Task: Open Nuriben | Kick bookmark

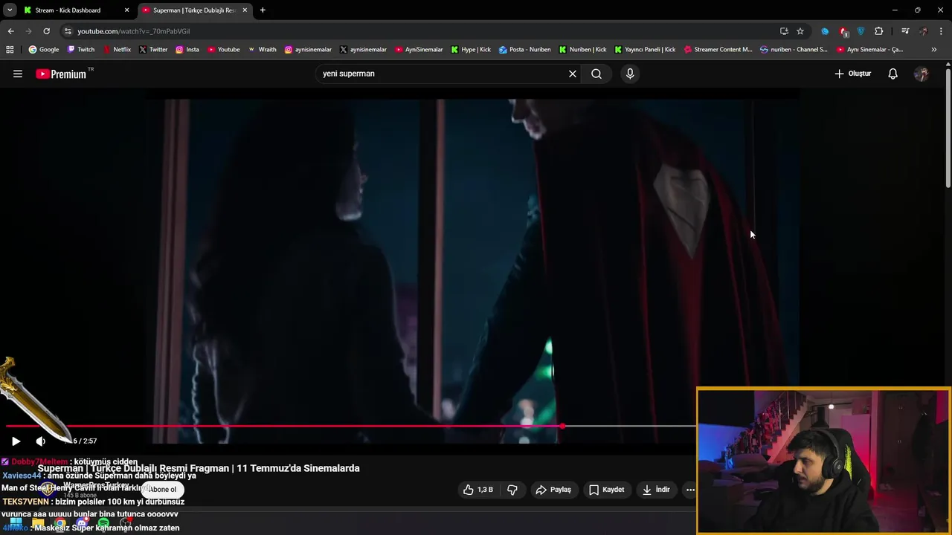Action: (583, 50)
